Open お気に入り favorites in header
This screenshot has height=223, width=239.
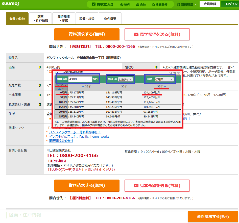click(103, 5)
